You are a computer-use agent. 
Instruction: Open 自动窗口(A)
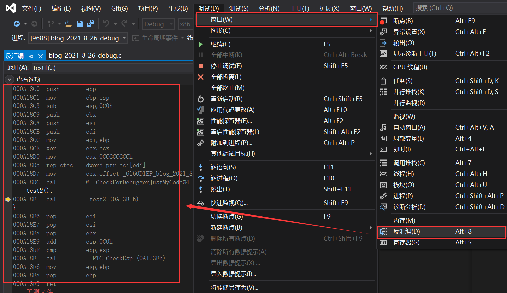pyautogui.click(x=442, y=127)
